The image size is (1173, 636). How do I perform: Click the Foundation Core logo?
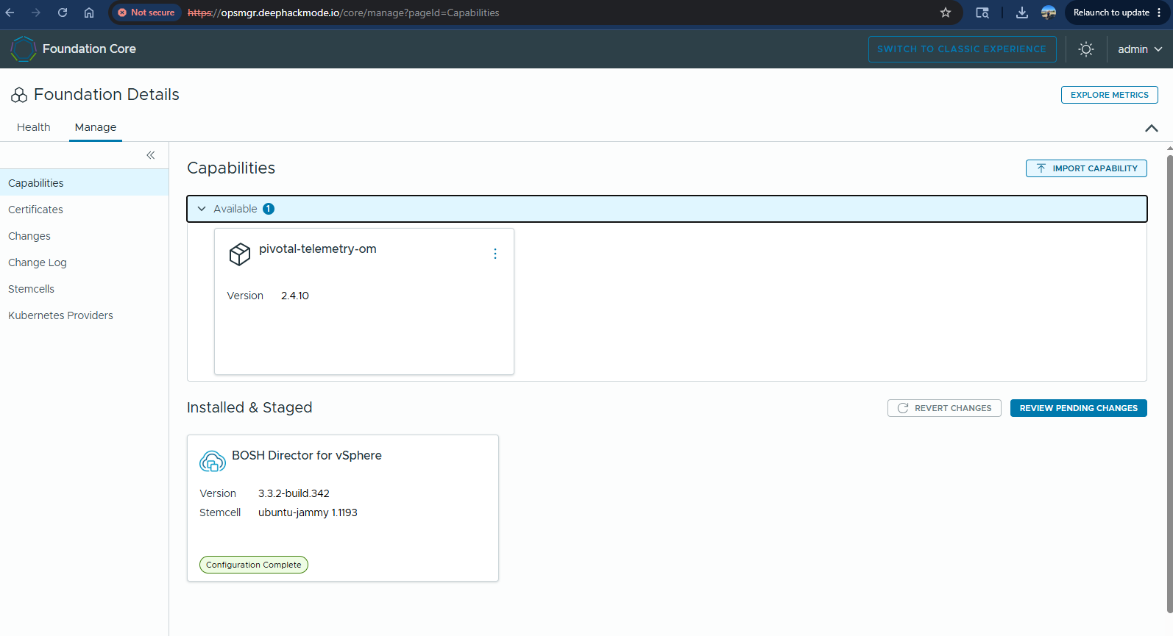click(x=24, y=49)
